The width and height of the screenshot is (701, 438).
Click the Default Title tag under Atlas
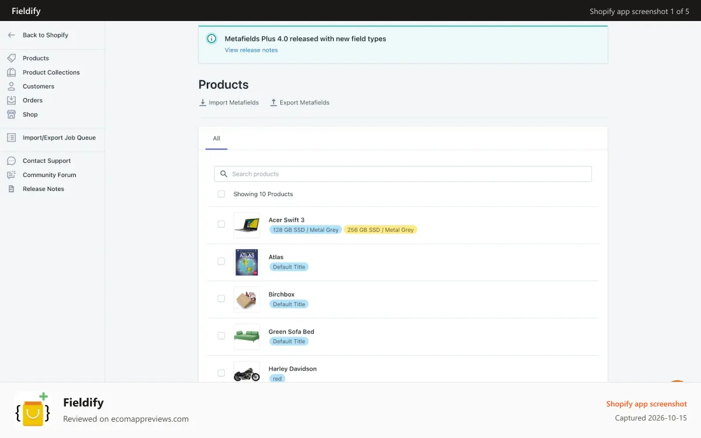289,267
